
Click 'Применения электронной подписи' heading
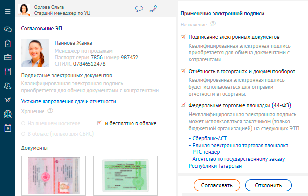click(222, 13)
